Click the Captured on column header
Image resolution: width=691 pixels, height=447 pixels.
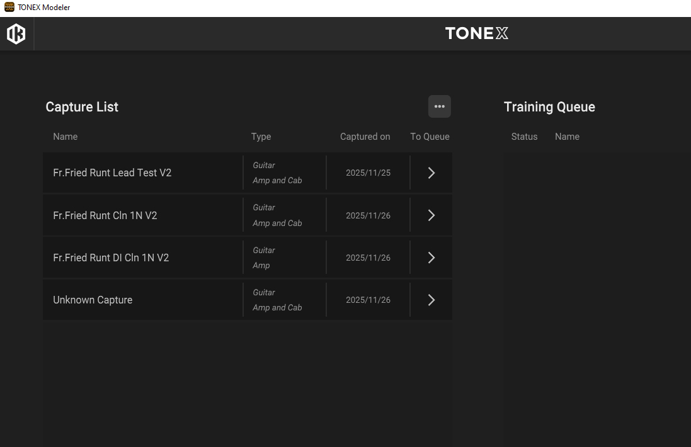coord(365,137)
